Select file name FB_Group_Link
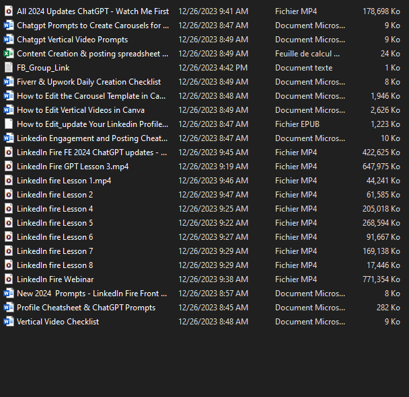 (43, 68)
